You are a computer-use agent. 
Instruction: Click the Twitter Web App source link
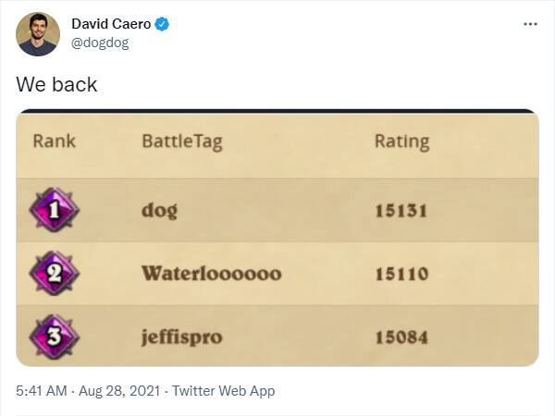223,391
